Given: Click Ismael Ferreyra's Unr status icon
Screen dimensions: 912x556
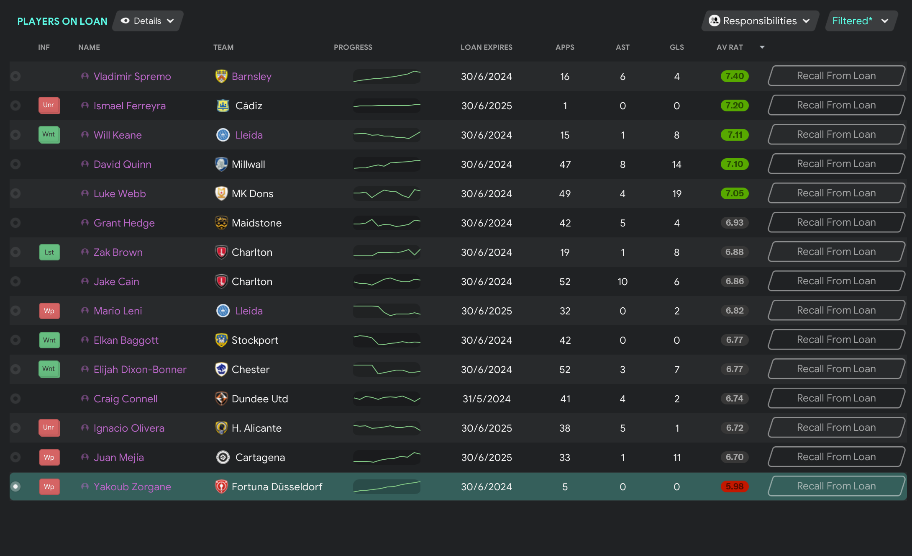Looking at the screenshot, I should pyautogui.click(x=49, y=105).
